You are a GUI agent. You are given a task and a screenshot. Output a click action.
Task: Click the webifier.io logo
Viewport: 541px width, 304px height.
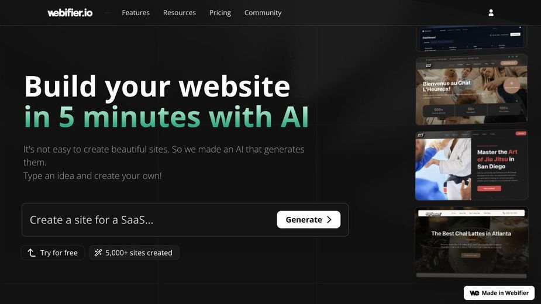coord(70,13)
